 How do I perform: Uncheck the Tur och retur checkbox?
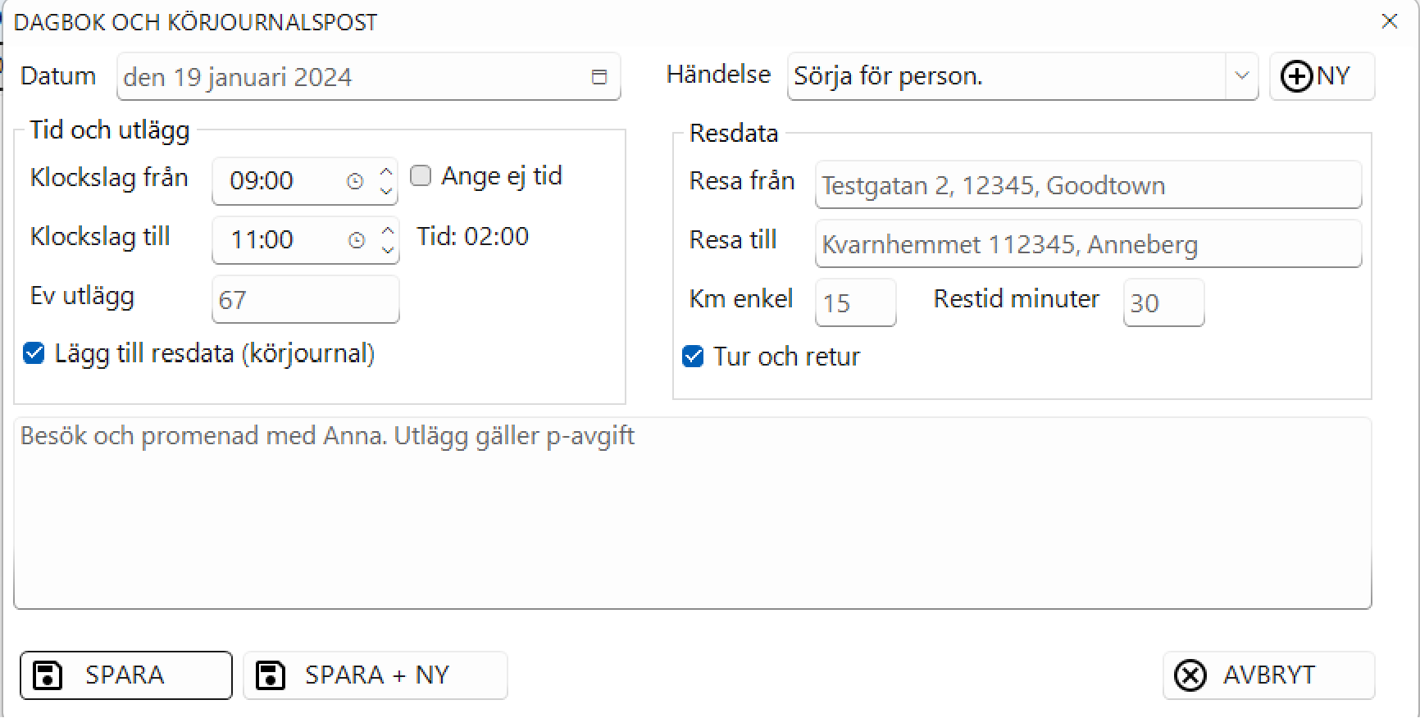693,357
